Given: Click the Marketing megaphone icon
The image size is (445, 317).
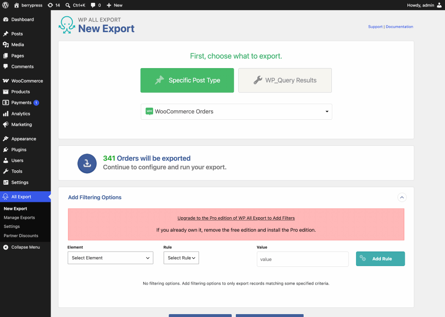Looking at the screenshot, I should [6, 124].
